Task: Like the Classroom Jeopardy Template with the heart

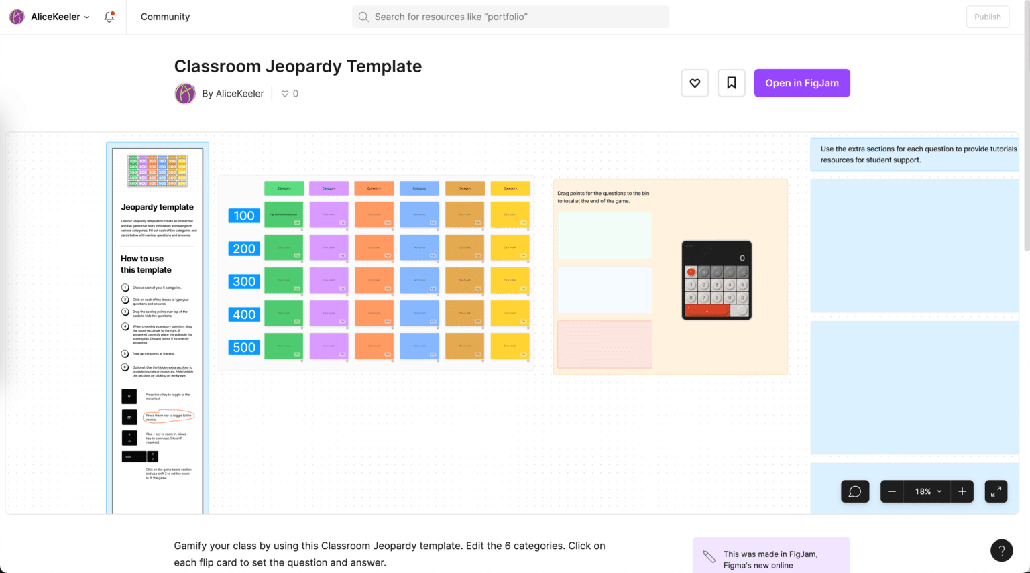Action: click(695, 82)
